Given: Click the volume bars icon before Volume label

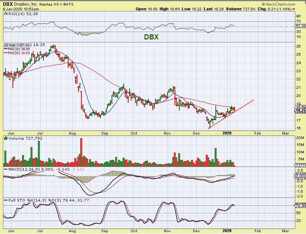Looking at the screenshot, I should tap(6, 138).
